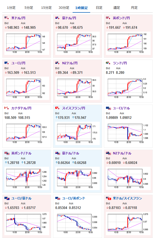154x238 pixels.
Task: Click the ユーロ/豪ドル candlestick chart thumbnail
Action: [27, 223]
